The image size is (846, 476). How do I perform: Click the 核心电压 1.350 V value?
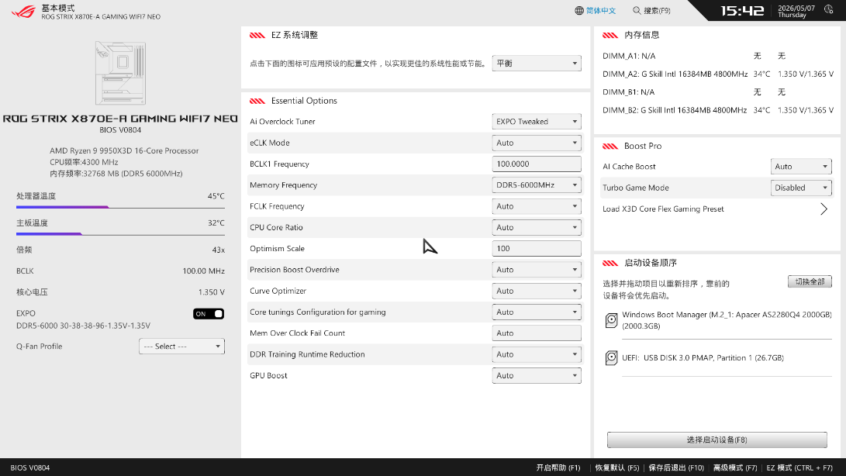tap(211, 292)
